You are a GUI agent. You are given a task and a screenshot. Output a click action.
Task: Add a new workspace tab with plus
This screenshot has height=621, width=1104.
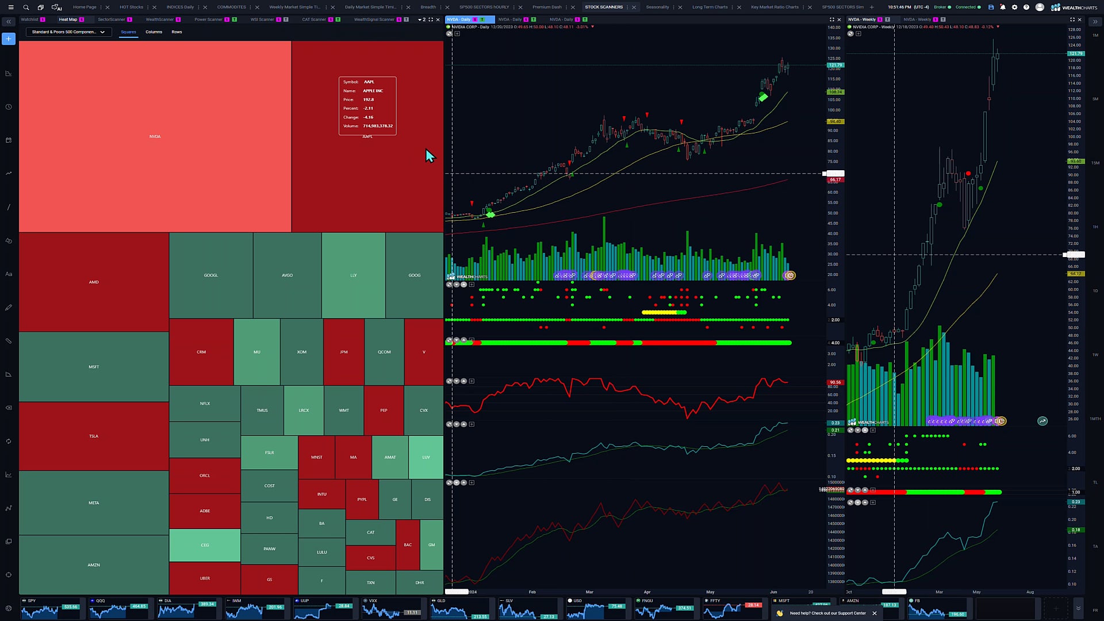tap(872, 7)
